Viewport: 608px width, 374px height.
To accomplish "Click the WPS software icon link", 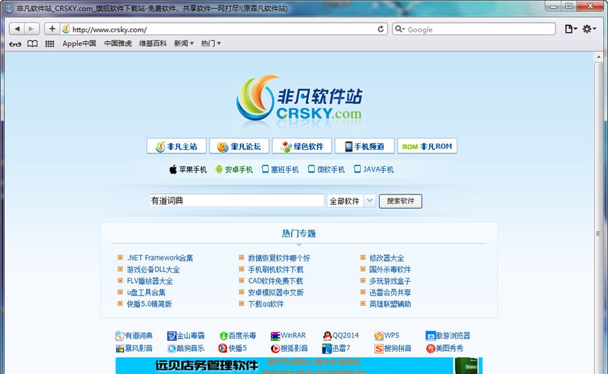I will [x=386, y=336].
